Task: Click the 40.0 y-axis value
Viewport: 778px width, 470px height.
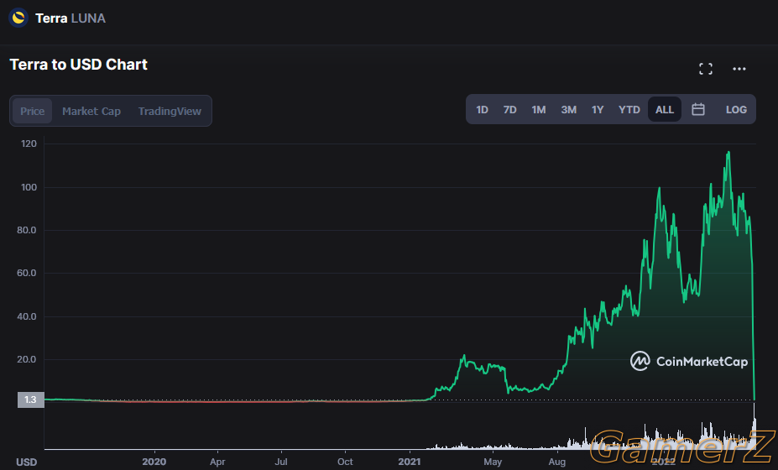Action: click(x=27, y=316)
